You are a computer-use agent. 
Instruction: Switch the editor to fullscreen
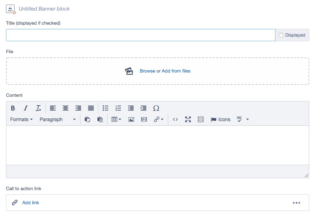(x=188, y=119)
